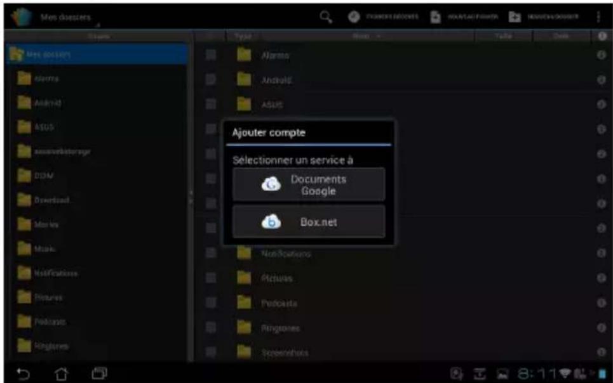Open Podcasts folder in file list

point(267,303)
